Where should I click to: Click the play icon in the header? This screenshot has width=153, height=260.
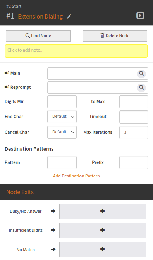click(x=140, y=15)
